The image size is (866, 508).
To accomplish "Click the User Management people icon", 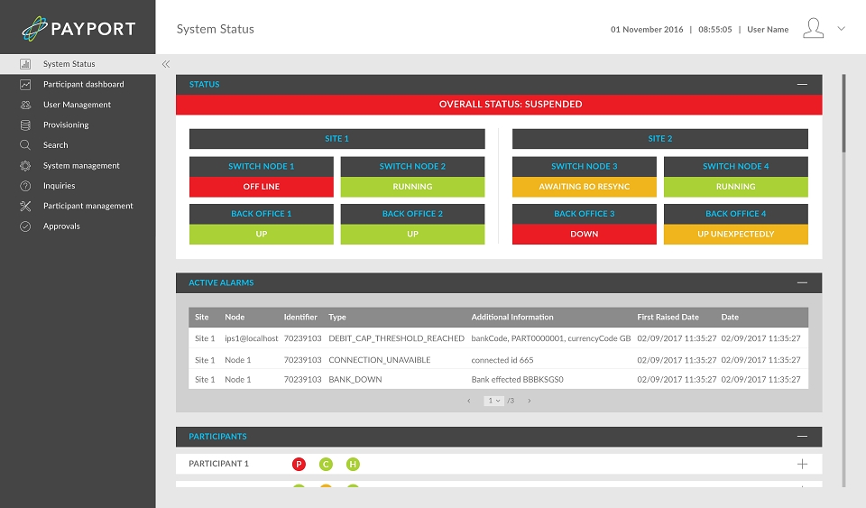I will [x=25, y=105].
